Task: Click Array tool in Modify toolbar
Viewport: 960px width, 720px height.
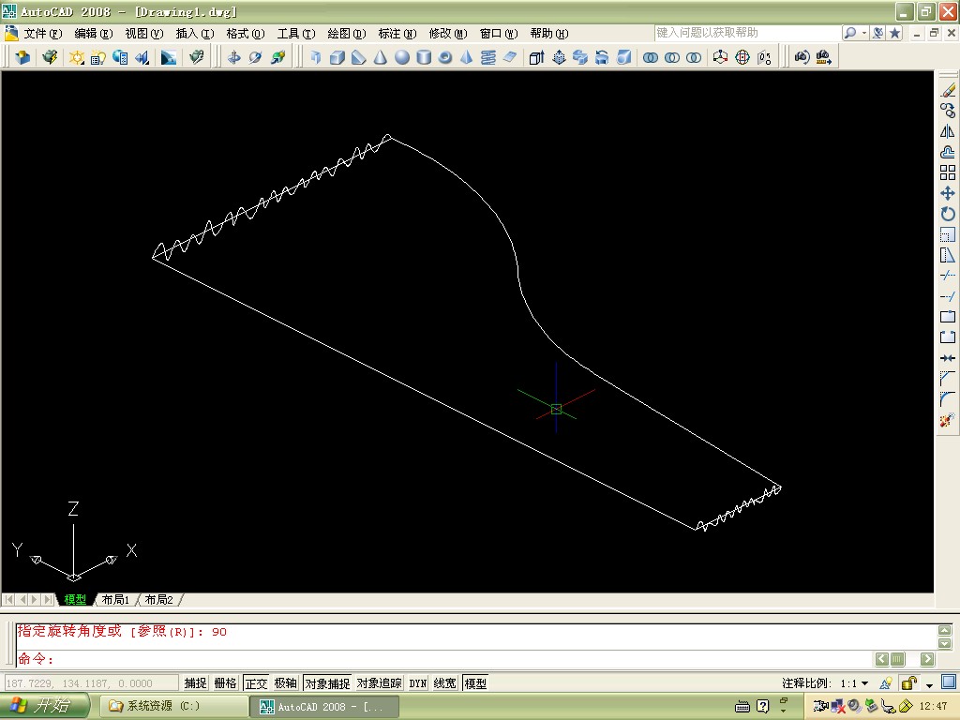Action: (x=948, y=172)
